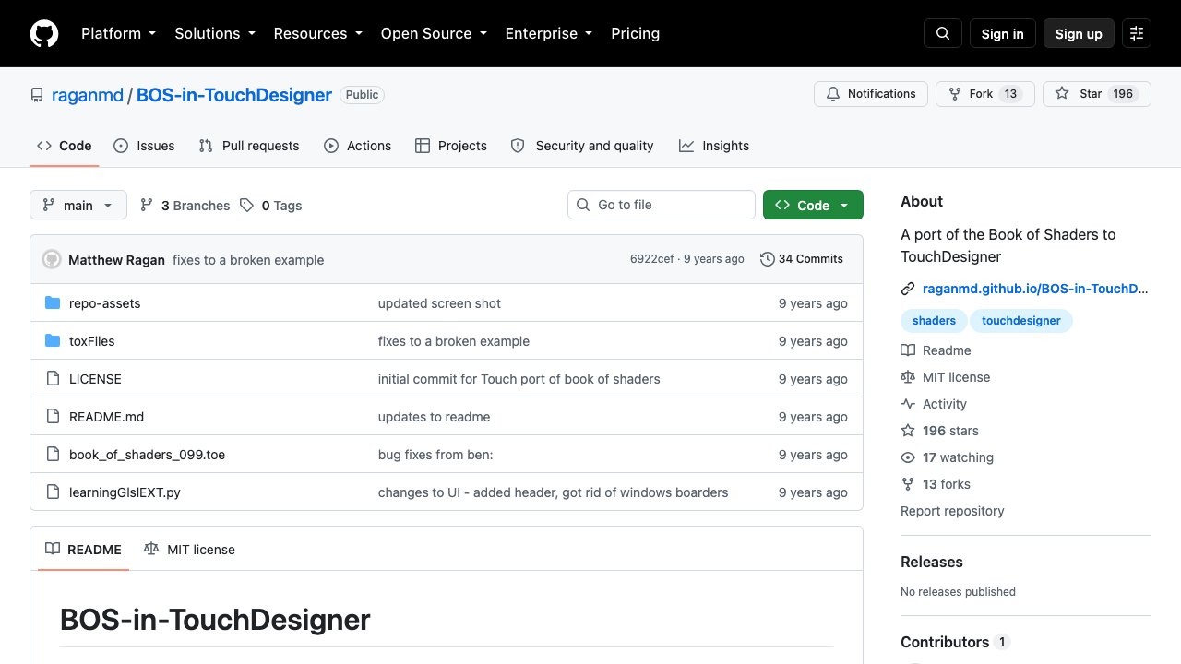
Task: Select the README tab
Action: (83, 550)
